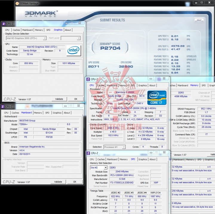The image size is (215, 214).
Task: Click the 3DMark Vantage logo
Action: tap(41, 14)
